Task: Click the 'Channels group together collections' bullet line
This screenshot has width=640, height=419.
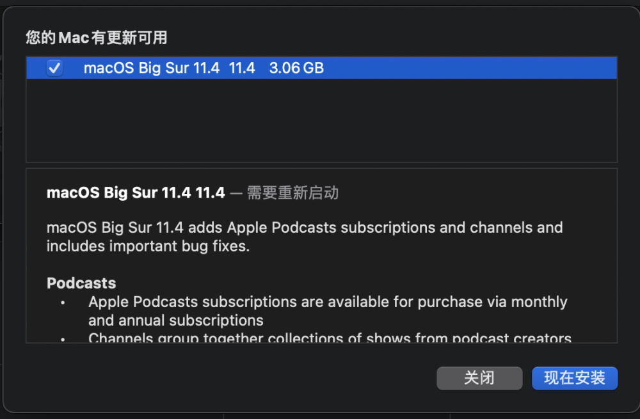Action: point(330,338)
